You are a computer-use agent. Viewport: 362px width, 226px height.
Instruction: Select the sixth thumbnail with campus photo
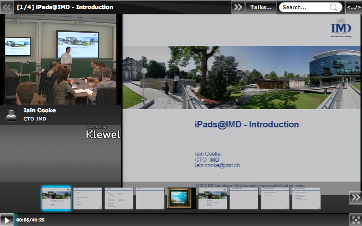[213, 198]
